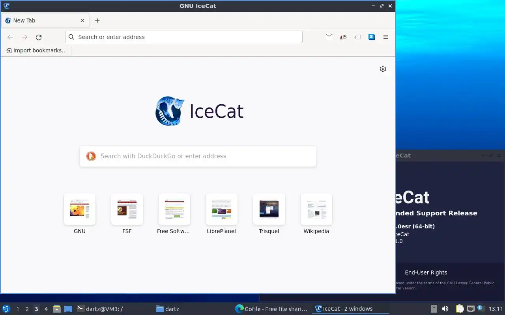
Task: Click the IceCat logo on new tab page
Action: coord(170,111)
